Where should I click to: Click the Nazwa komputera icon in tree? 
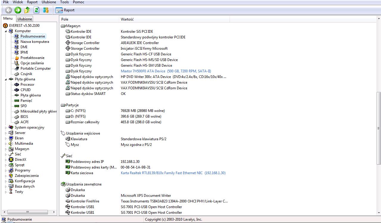[17, 42]
